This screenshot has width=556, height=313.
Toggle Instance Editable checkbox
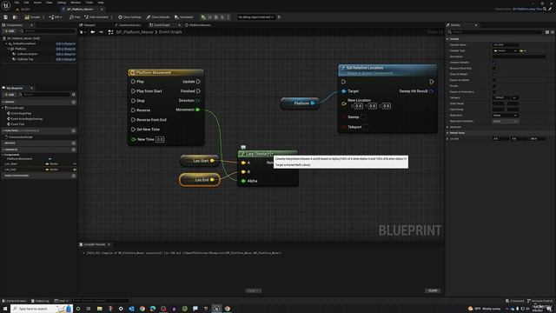[x=494, y=63]
